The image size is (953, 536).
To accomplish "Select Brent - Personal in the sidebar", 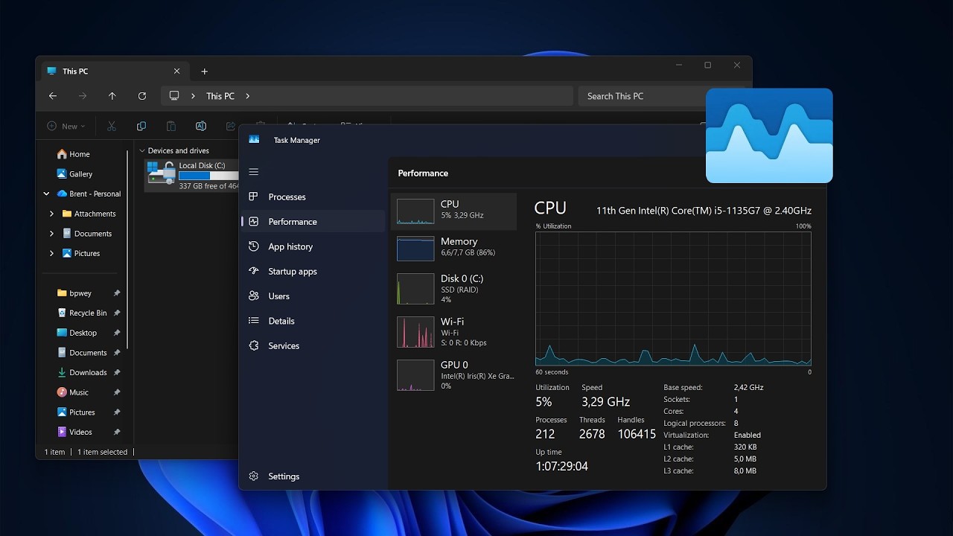I will 89,194.
